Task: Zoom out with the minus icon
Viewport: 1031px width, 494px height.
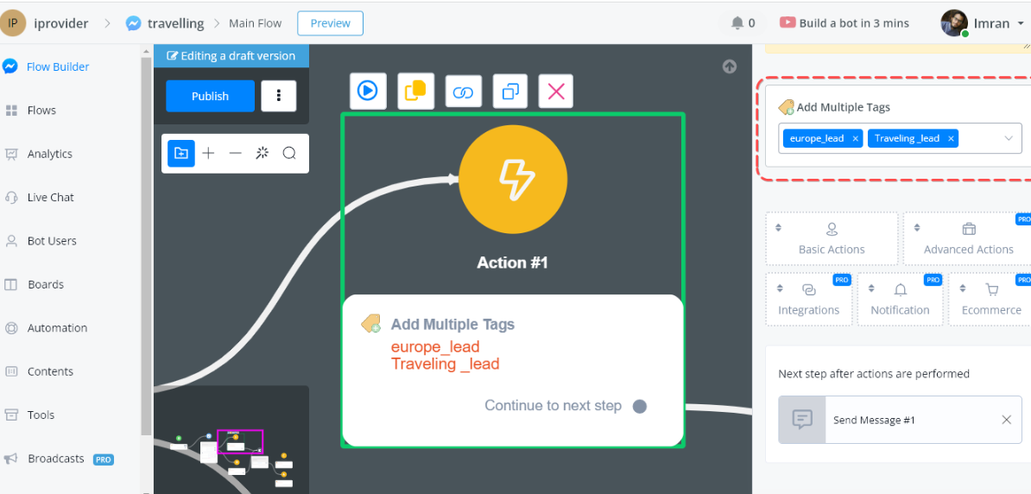Action: tap(235, 154)
